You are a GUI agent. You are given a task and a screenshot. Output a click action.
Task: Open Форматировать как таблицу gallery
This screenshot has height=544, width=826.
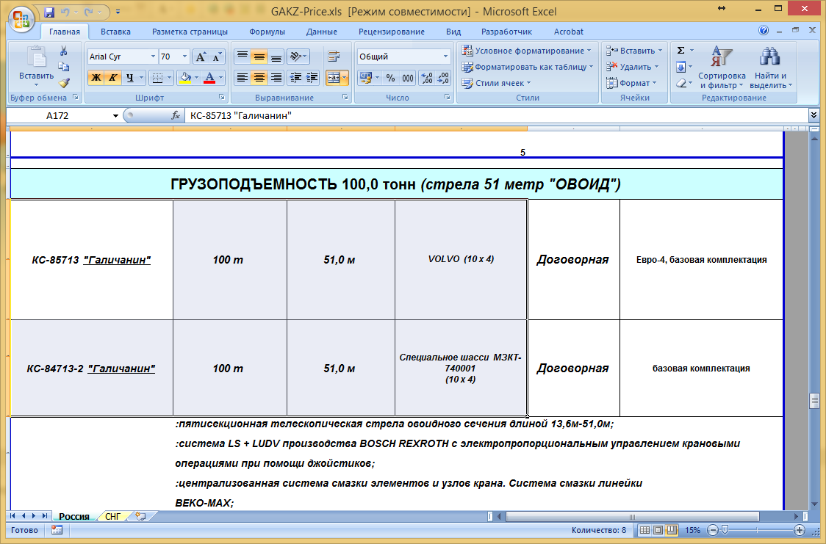528,67
